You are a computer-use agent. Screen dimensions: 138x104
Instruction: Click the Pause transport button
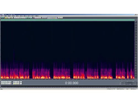click(x=6, y=82)
